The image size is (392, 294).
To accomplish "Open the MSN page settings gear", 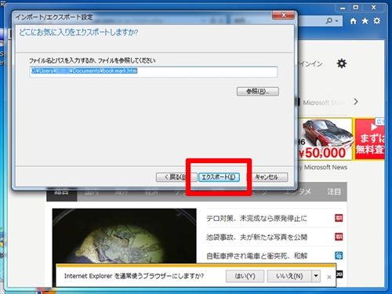I will 342,64.
